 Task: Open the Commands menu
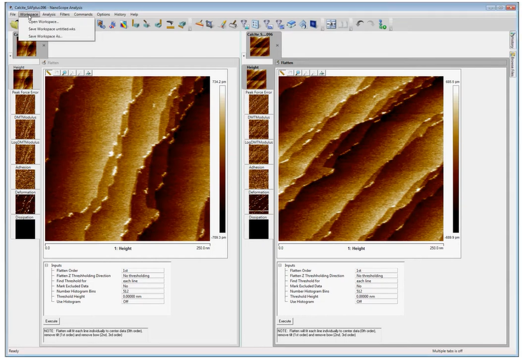point(83,14)
